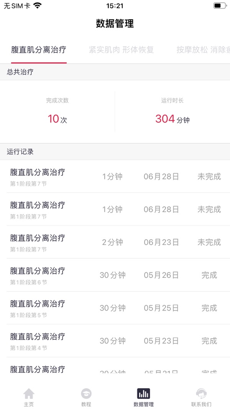Tap the home icon in bottom bar

pos(29,393)
